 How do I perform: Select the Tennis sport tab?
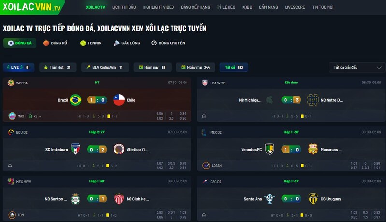pyautogui.click(x=91, y=43)
